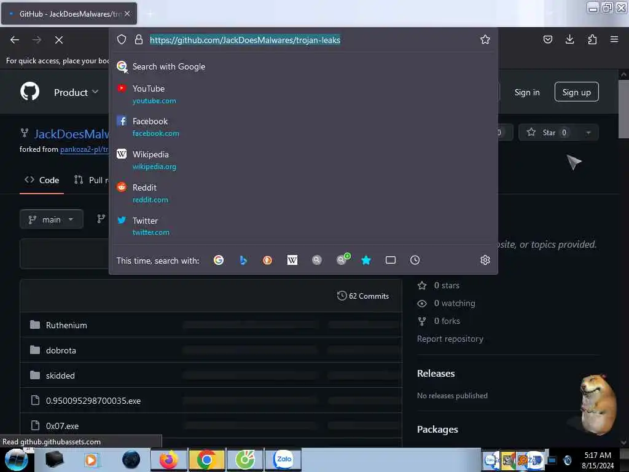
Task: View 0 forks list
Action: click(x=439, y=321)
